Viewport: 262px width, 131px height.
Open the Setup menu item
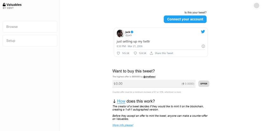pos(30,41)
